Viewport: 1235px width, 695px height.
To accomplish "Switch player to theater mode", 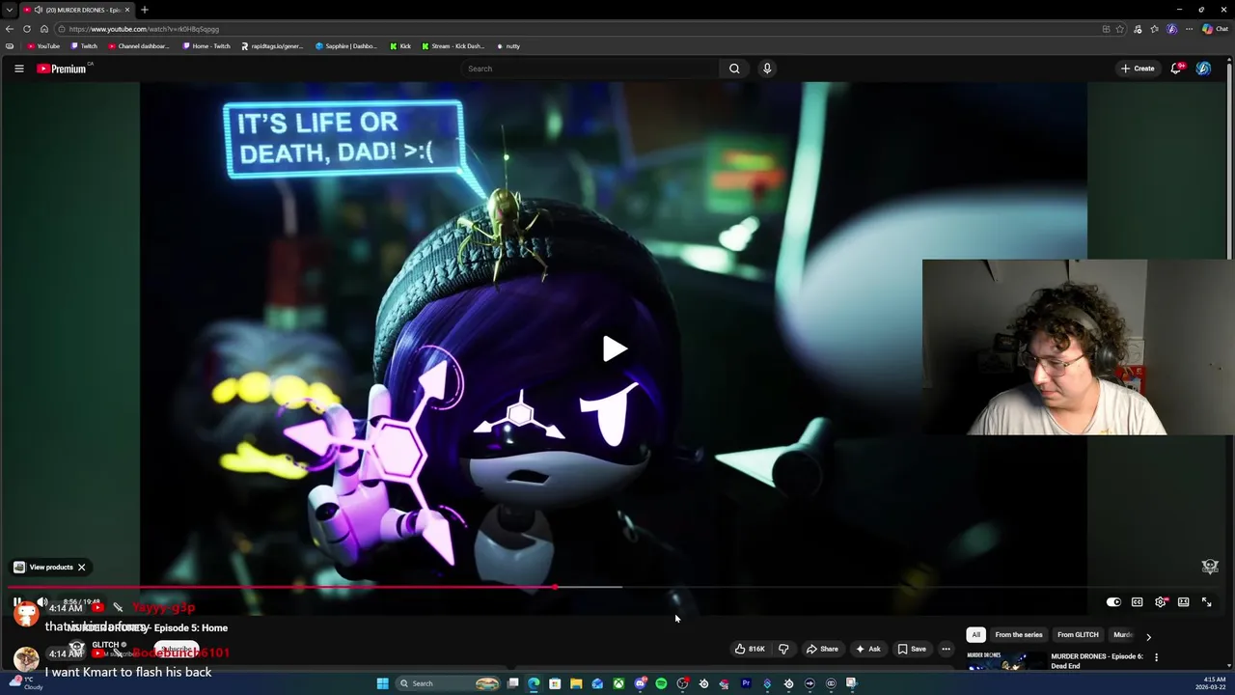I will pos(1184,602).
